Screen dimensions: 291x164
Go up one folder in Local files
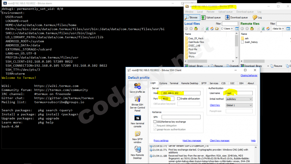click(196, 29)
